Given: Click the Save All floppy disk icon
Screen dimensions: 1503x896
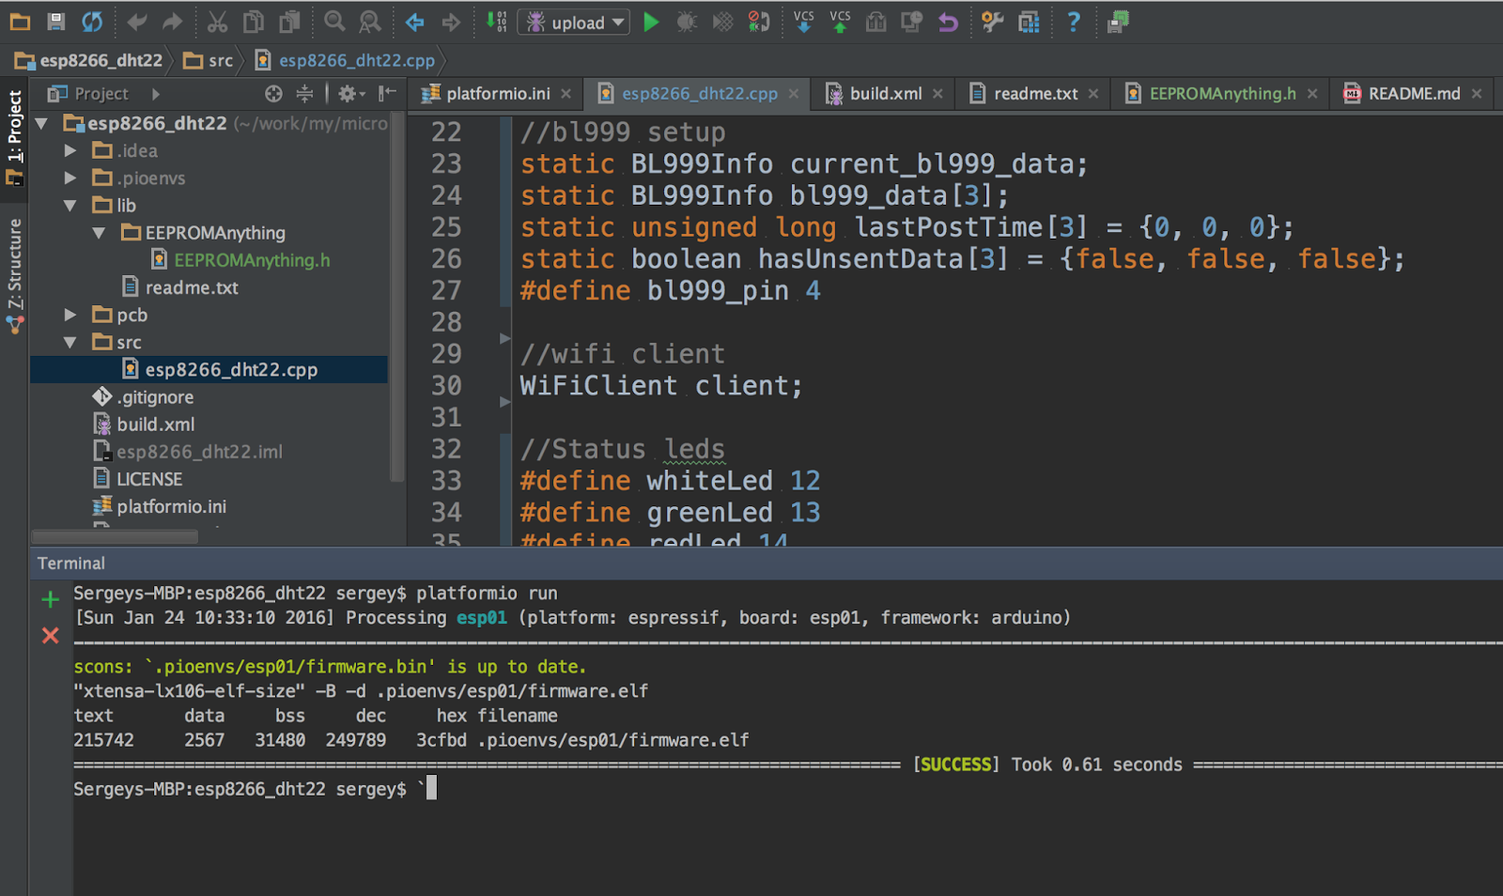Looking at the screenshot, I should [55, 22].
